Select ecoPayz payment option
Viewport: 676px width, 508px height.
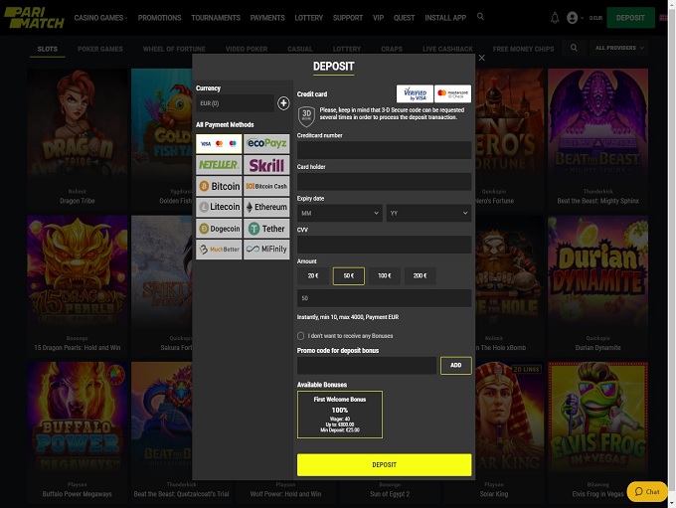pos(266,144)
